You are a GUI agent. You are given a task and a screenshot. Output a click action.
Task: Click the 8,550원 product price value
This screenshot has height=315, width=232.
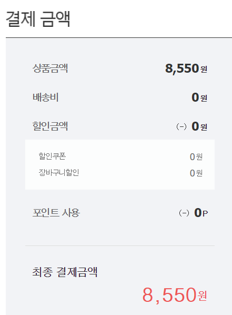click(x=186, y=68)
